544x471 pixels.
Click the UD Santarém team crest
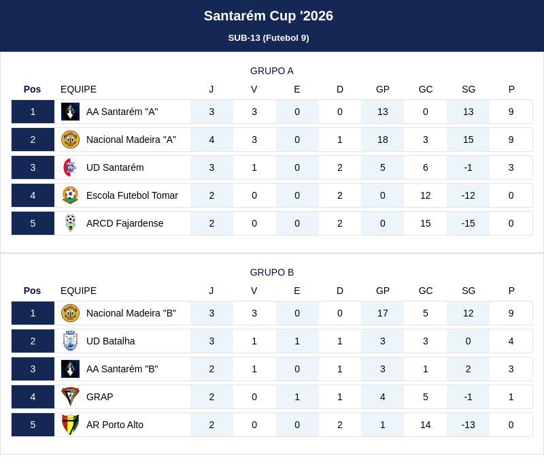click(x=70, y=167)
